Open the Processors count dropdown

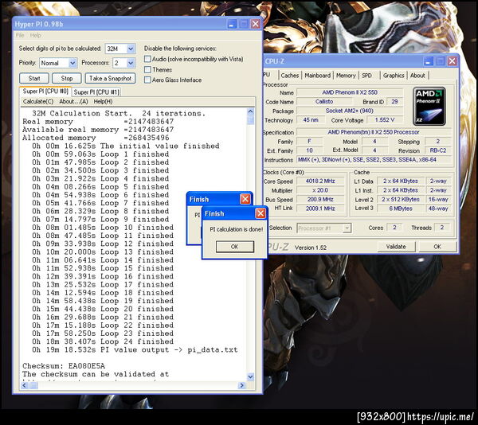(x=131, y=63)
